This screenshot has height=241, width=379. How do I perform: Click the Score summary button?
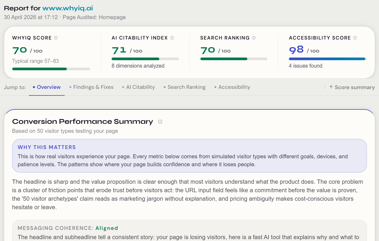point(352,87)
